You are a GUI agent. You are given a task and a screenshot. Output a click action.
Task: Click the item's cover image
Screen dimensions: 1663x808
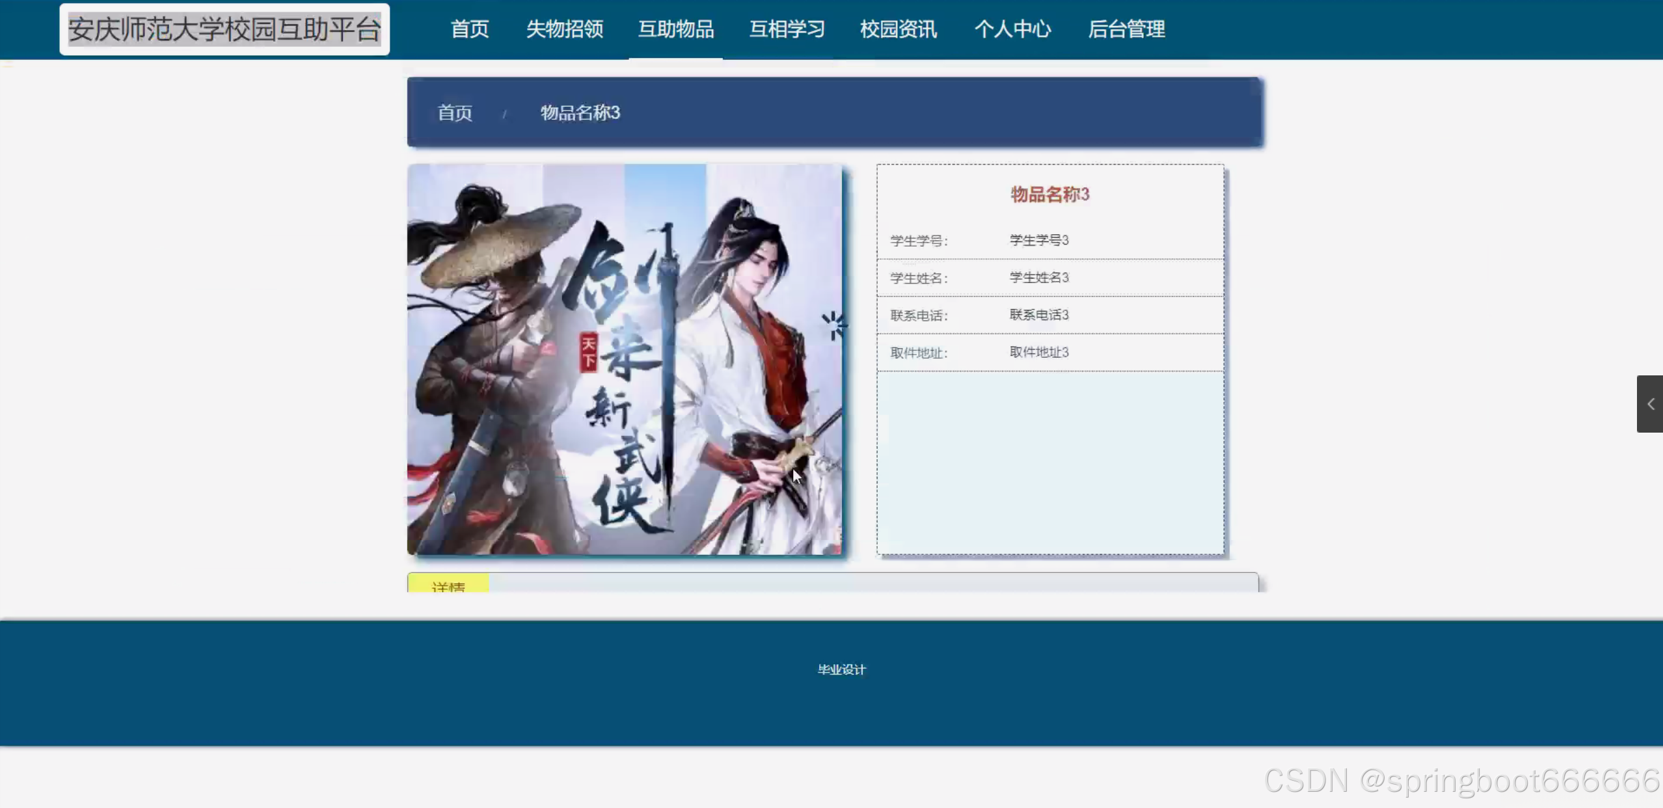(x=624, y=359)
